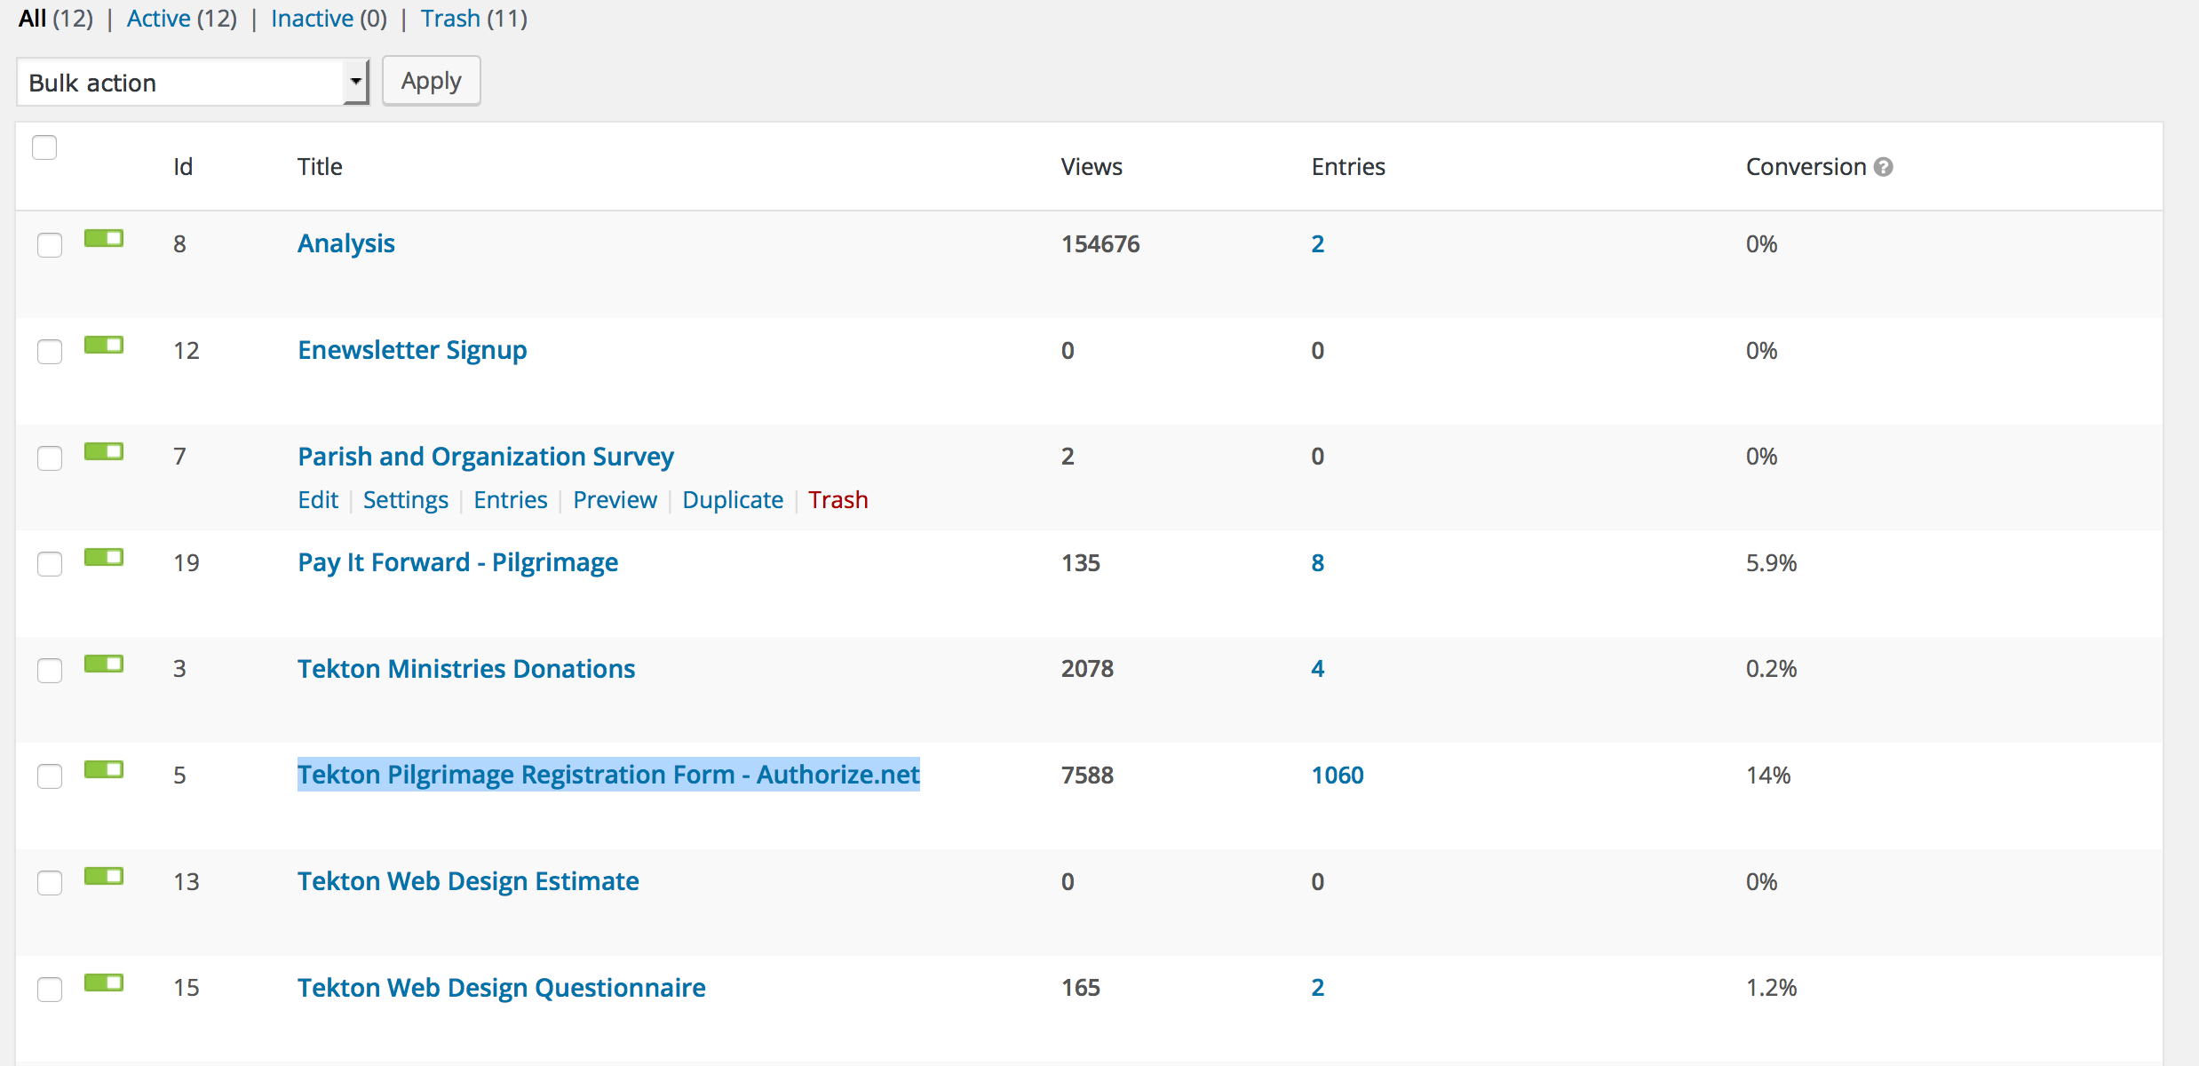2199x1066 pixels.
Task: Click the 2078 views value
Action: tap(1087, 669)
